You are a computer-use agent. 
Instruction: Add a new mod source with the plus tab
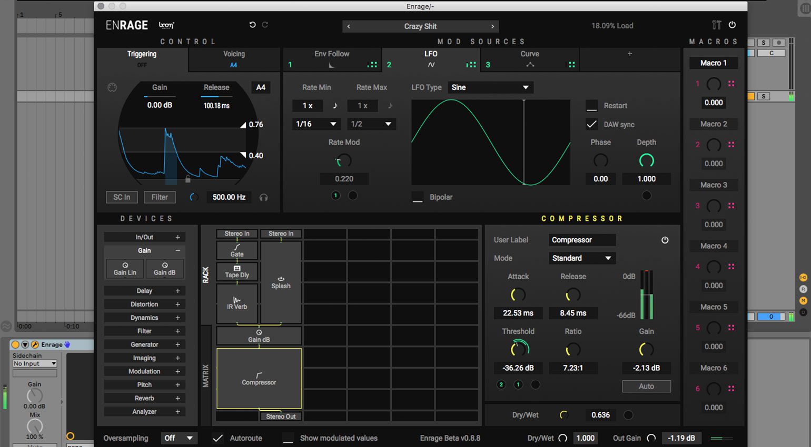(x=629, y=54)
